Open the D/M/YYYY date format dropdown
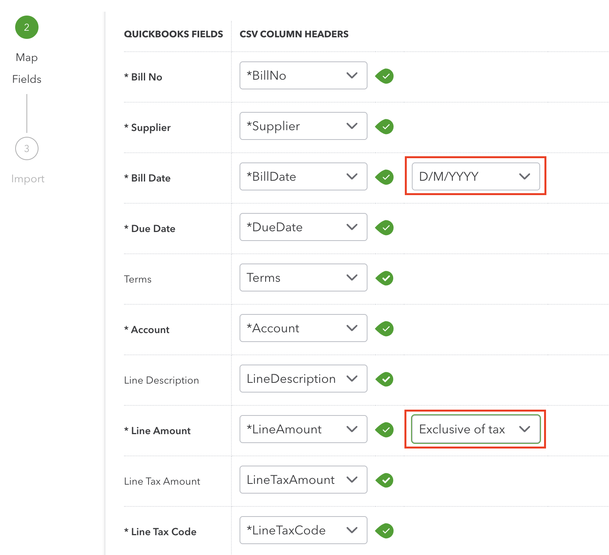This screenshot has height=555, width=609. [x=475, y=176]
